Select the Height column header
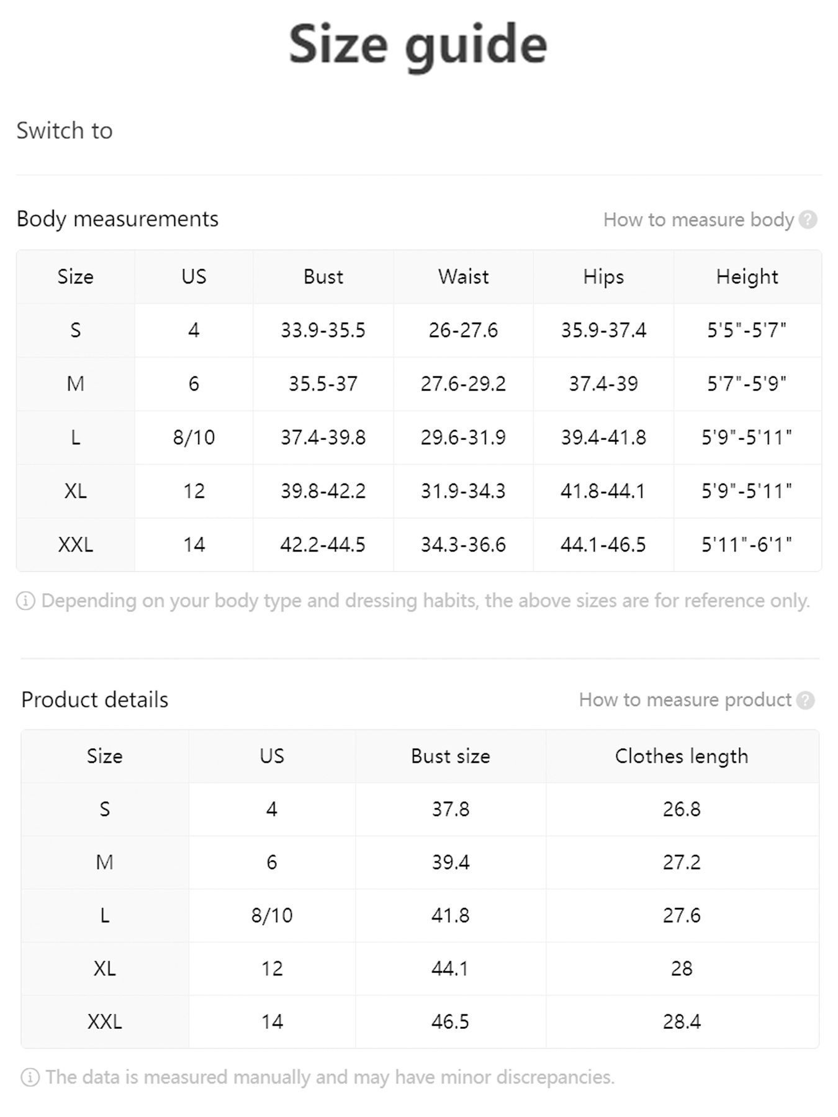The image size is (838, 1117). click(747, 277)
